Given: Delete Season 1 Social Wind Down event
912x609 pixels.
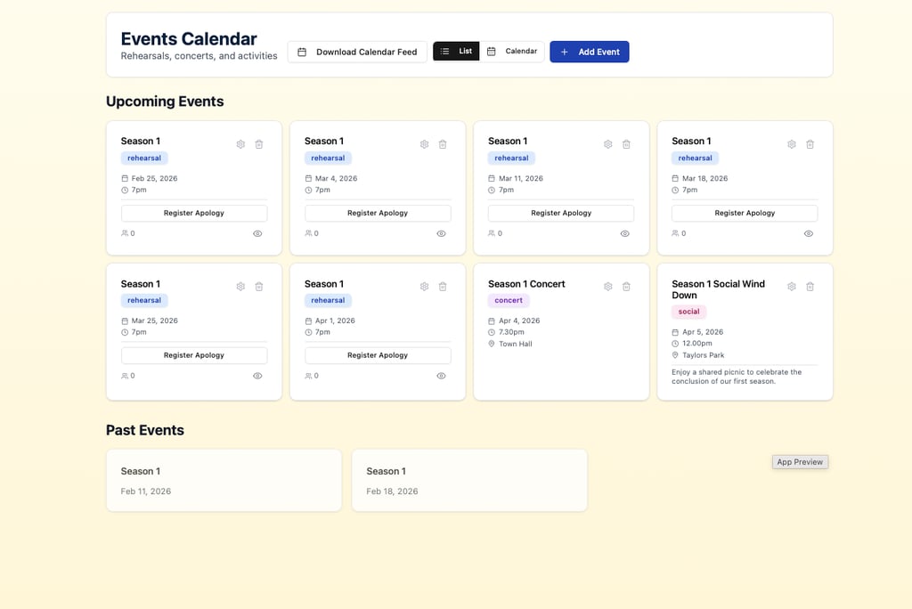Looking at the screenshot, I should 810,287.
